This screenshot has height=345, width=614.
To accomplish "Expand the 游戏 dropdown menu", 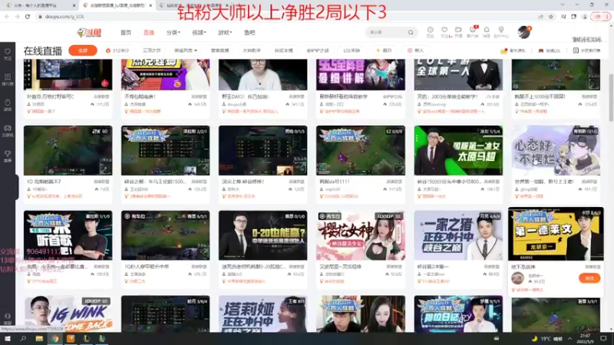I will click(x=225, y=32).
